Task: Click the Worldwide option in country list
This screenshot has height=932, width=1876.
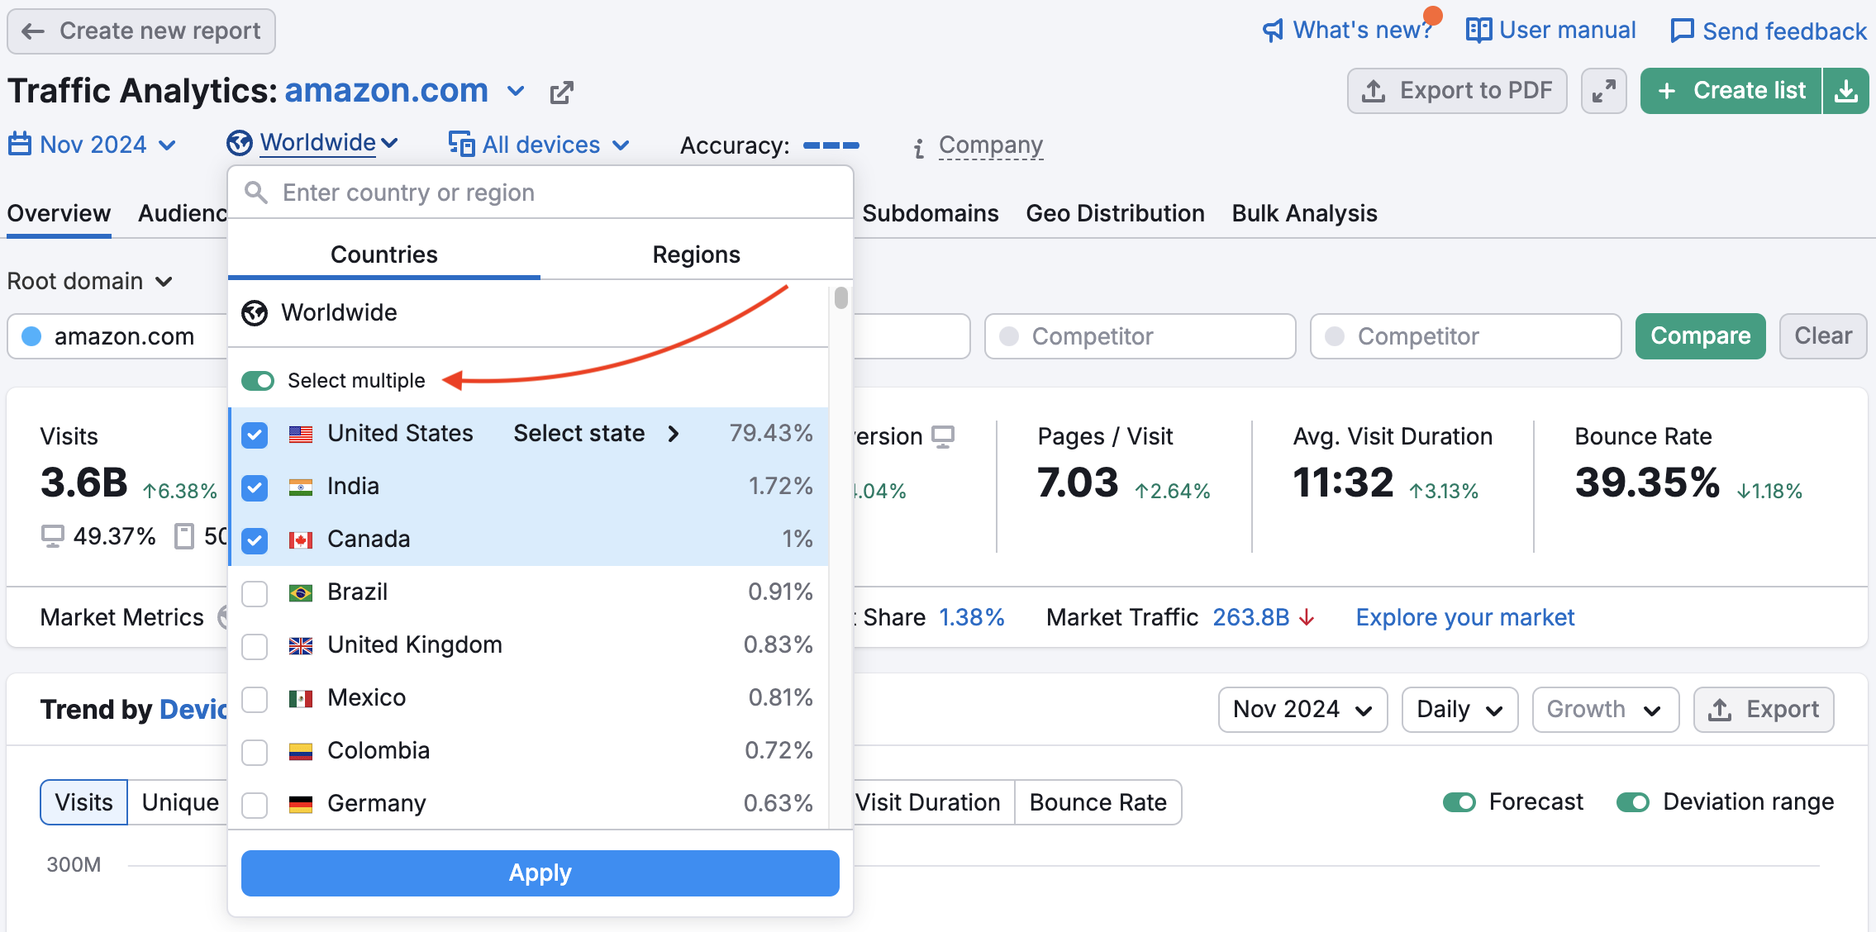Action: (339, 313)
